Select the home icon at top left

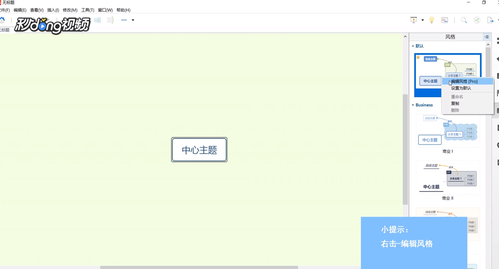(x=3, y=20)
